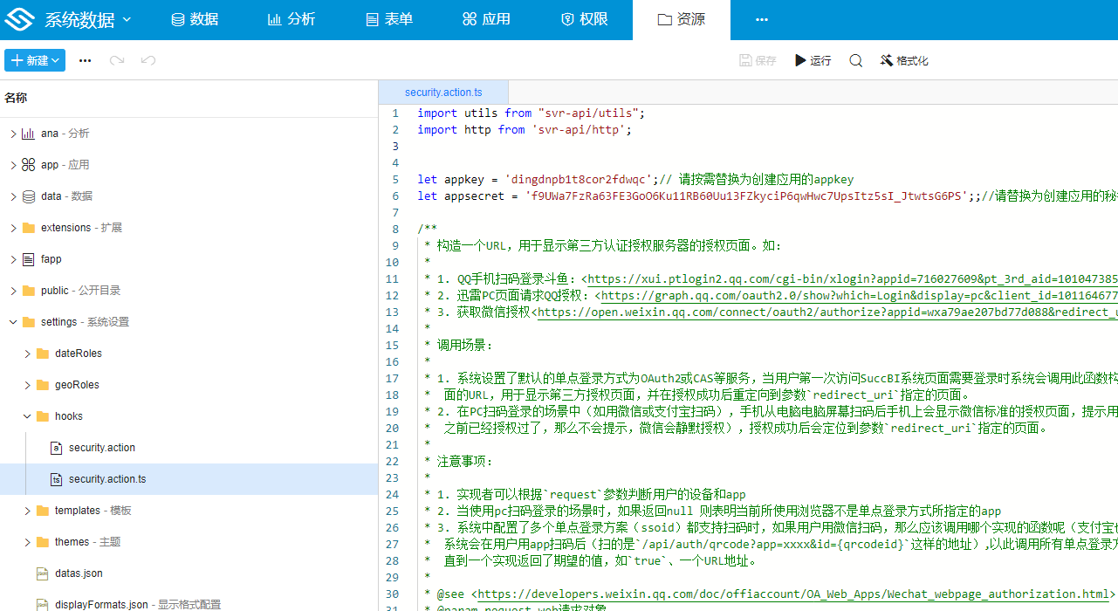Screen dimensions: 1118x611
Task: Click the disabled Save button
Action: point(758,60)
